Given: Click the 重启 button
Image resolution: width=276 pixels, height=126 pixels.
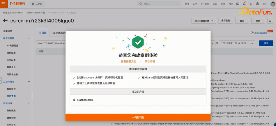Looking at the screenshot, I should (x=242, y=21).
